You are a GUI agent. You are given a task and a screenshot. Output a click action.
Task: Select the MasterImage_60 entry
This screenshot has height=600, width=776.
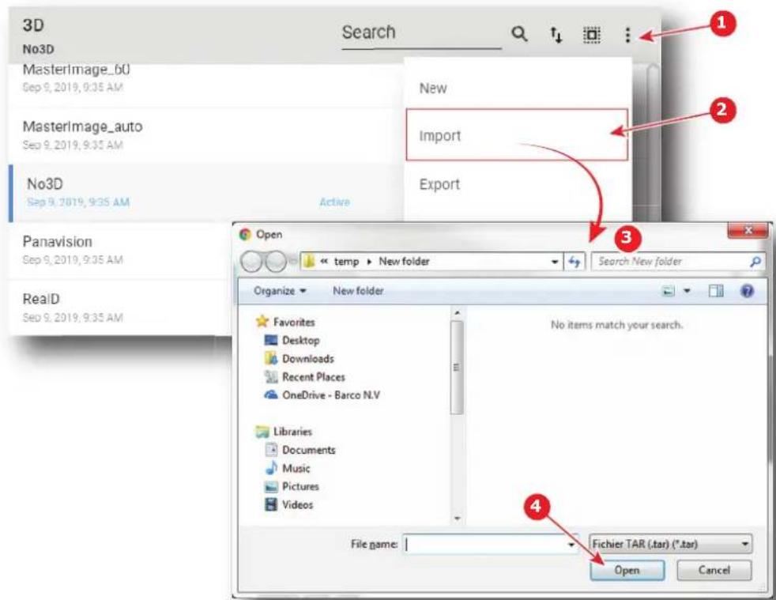point(205,79)
